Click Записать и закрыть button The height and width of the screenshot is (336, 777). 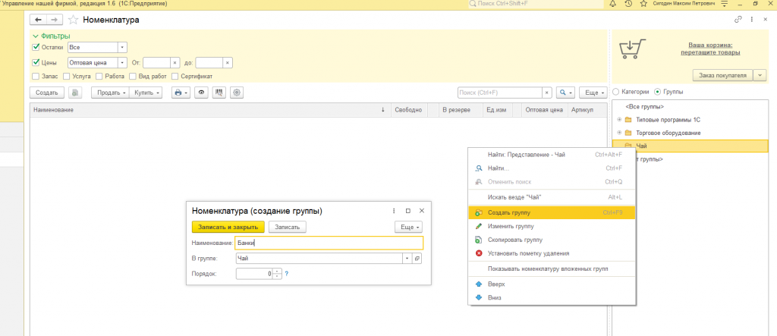228,227
